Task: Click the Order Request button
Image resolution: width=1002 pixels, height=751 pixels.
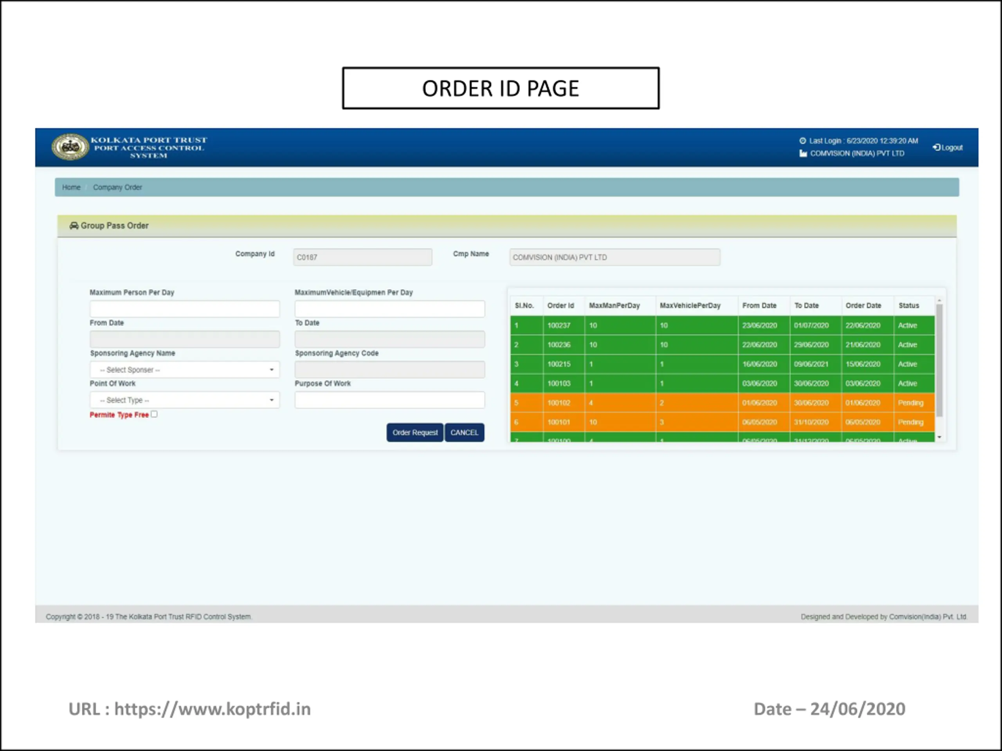Action: point(415,433)
